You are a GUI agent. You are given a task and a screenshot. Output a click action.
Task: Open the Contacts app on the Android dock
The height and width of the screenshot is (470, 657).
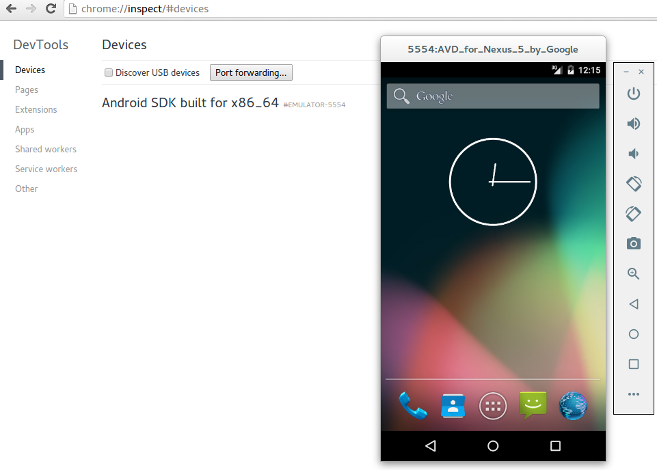453,406
